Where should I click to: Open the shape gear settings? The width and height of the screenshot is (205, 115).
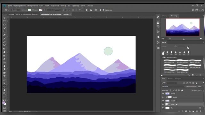click(x=100, y=10)
